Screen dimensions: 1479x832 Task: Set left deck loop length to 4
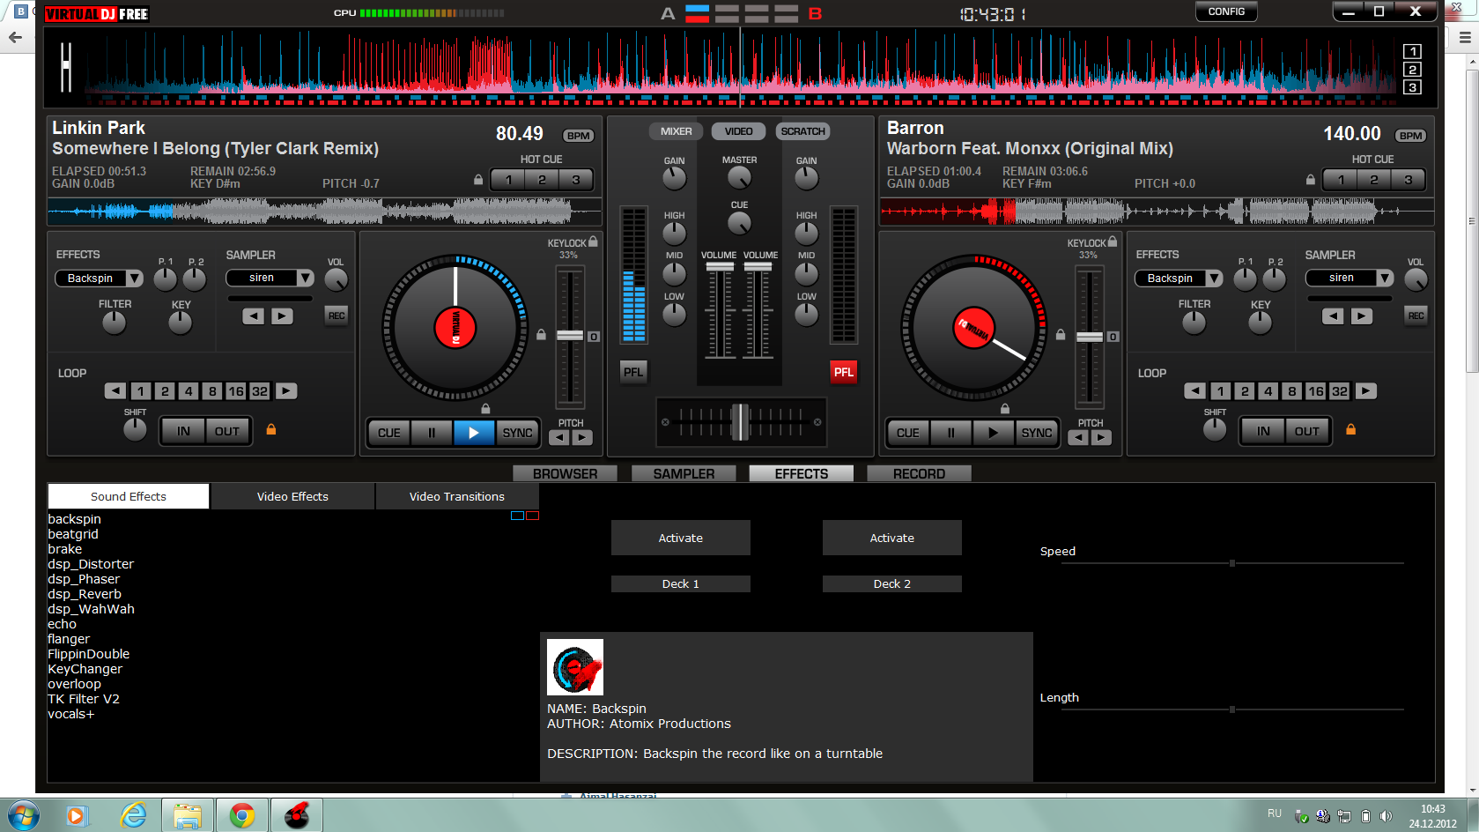[x=189, y=391]
